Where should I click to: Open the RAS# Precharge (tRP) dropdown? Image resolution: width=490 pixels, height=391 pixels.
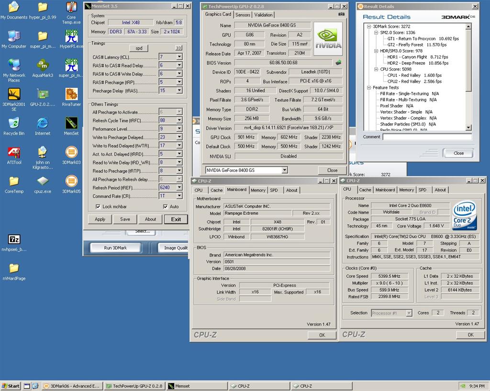coord(179,82)
